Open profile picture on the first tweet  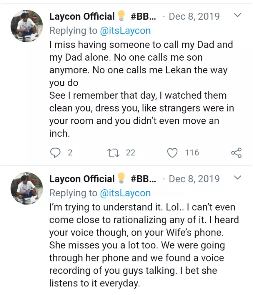pyautogui.click(x=27, y=26)
